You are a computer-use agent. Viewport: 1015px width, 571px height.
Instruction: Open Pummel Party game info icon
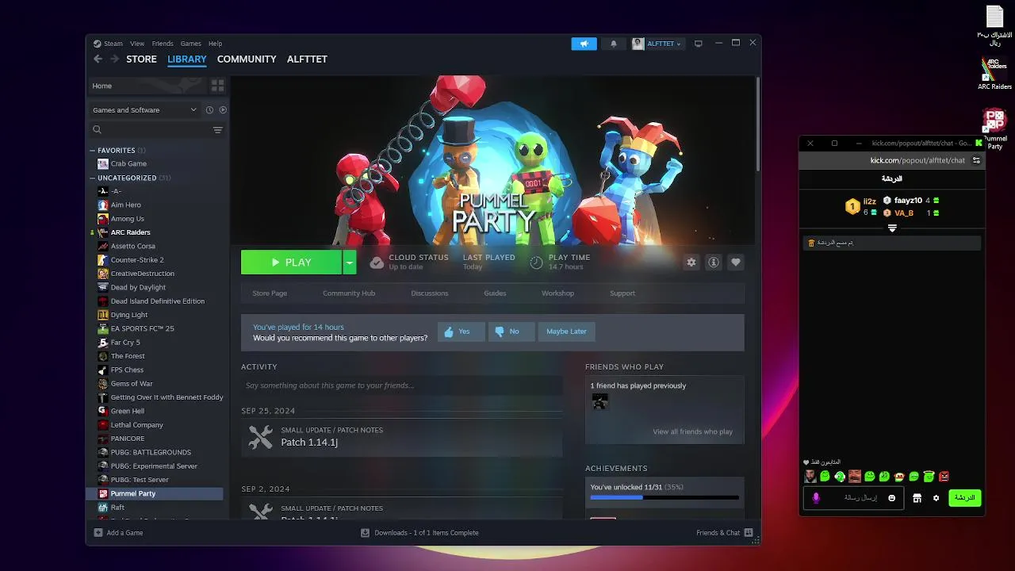tap(714, 263)
